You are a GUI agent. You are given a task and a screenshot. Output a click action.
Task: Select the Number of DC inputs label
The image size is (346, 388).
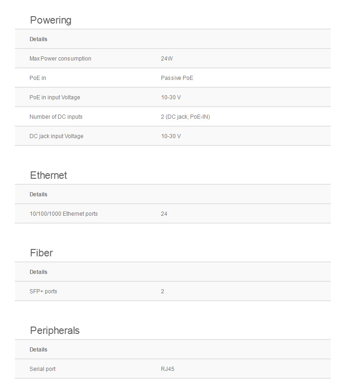tap(56, 117)
